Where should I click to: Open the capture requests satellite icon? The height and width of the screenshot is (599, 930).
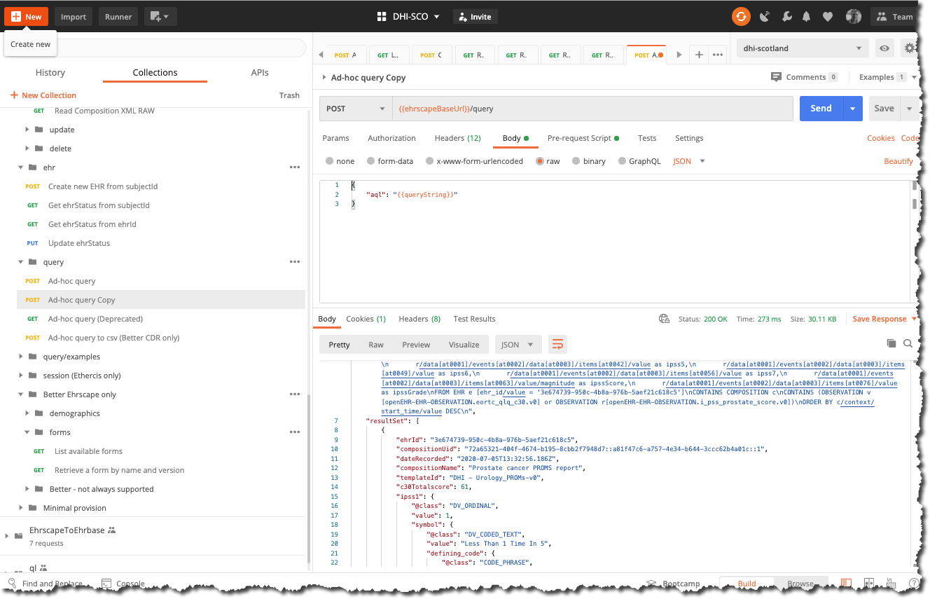point(765,17)
